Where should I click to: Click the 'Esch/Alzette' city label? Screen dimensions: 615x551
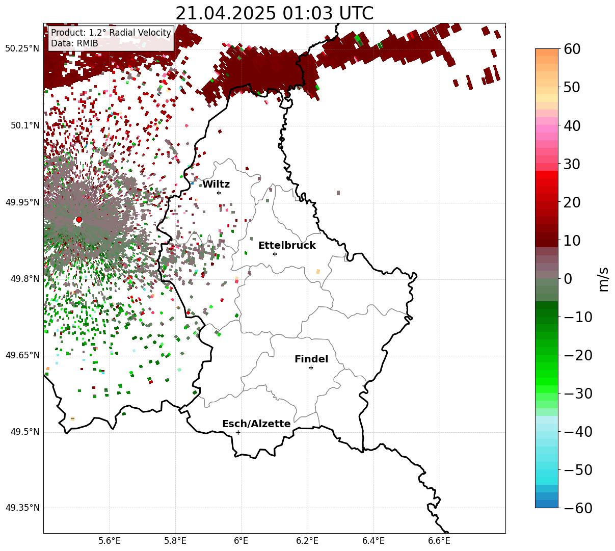(256, 424)
